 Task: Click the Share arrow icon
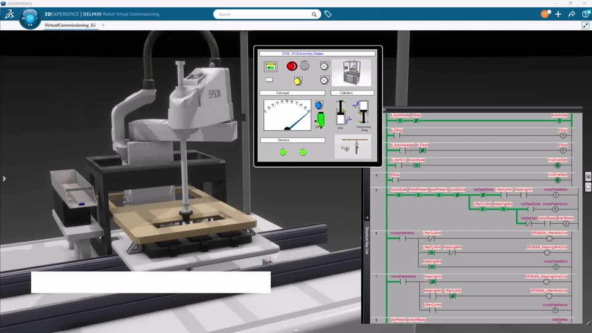coord(572,14)
